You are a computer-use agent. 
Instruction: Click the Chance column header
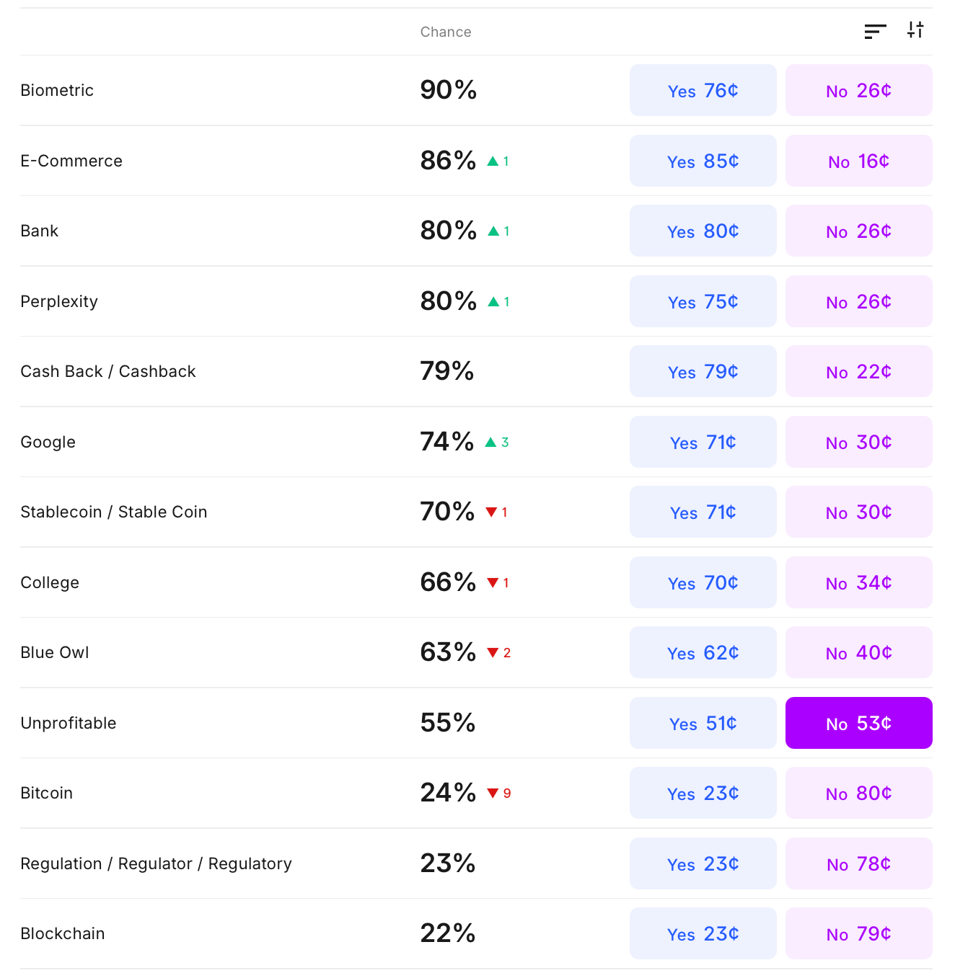pos(446,32)
